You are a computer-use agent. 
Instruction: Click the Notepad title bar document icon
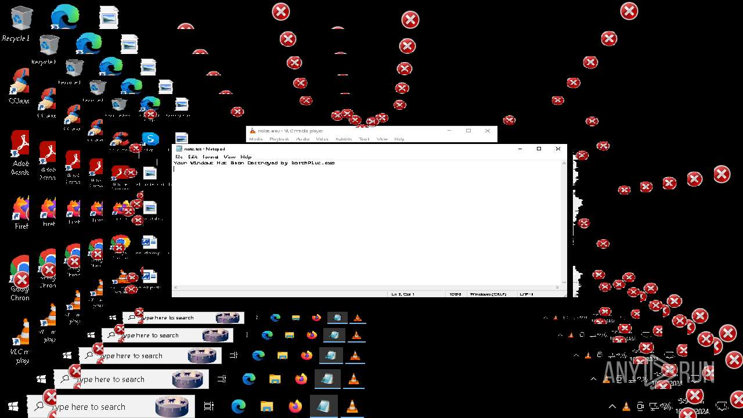(x=179, y=149)
